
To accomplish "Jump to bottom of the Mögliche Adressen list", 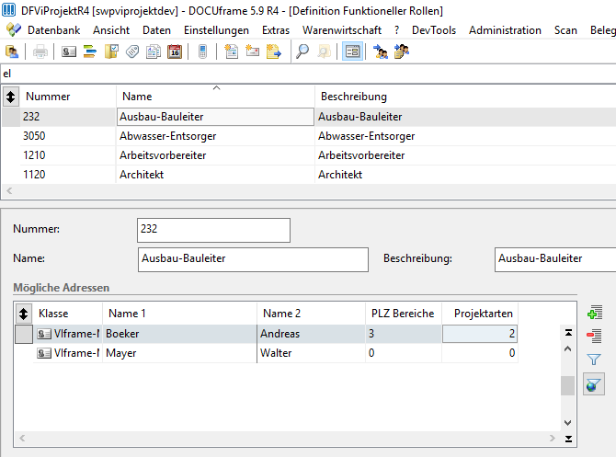I will [568, 439].
